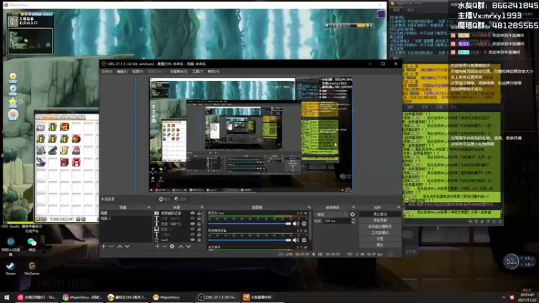Open the Scene Collection menu in OBS

179,71
